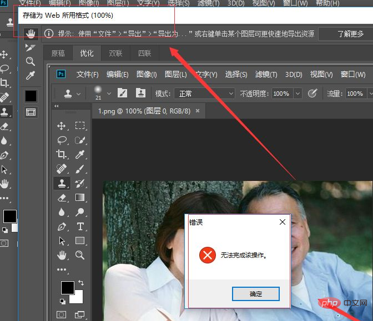Open the 文件(F) menu in the preview

[87, 75]
